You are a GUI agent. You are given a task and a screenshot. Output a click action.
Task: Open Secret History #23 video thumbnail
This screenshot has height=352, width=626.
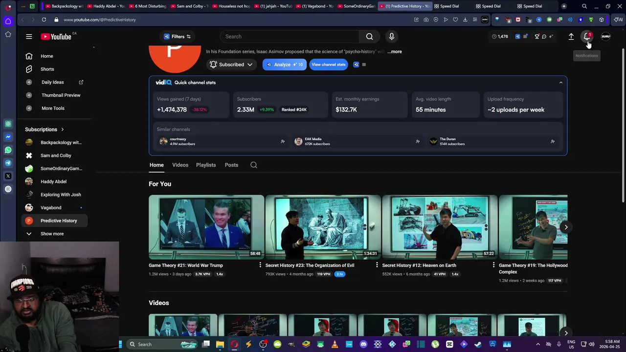pyautogui.click(x=323, y=227)
